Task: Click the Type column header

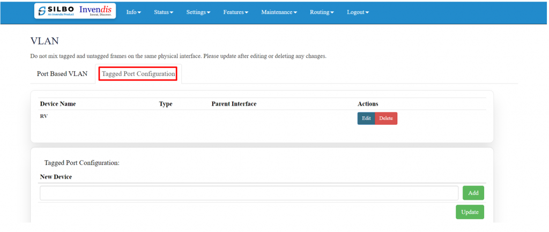Action: 166,104
